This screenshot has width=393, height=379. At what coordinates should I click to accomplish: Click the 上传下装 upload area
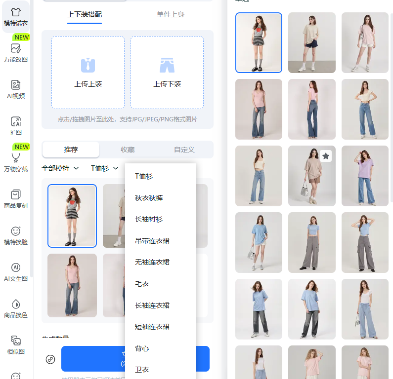click(167, 73)
